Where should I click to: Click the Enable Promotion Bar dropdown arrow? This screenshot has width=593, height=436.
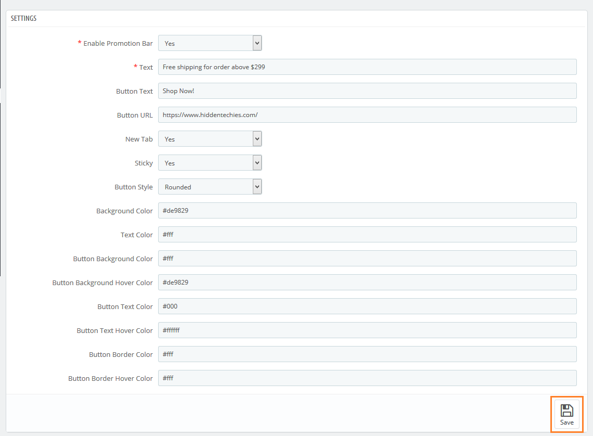(x=257, y=43)
